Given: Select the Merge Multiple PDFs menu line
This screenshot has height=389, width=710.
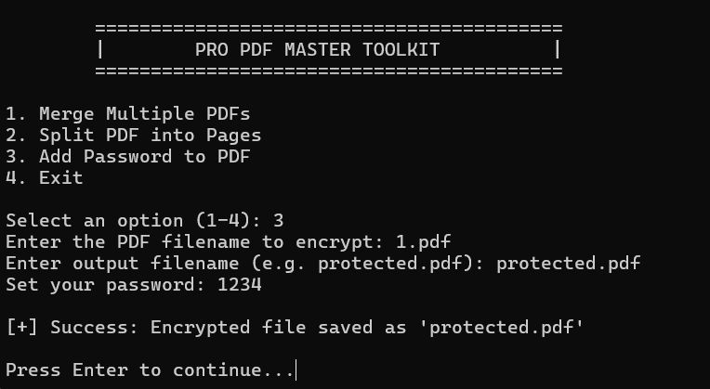Looking at the screenshot, I should (127, 114).
